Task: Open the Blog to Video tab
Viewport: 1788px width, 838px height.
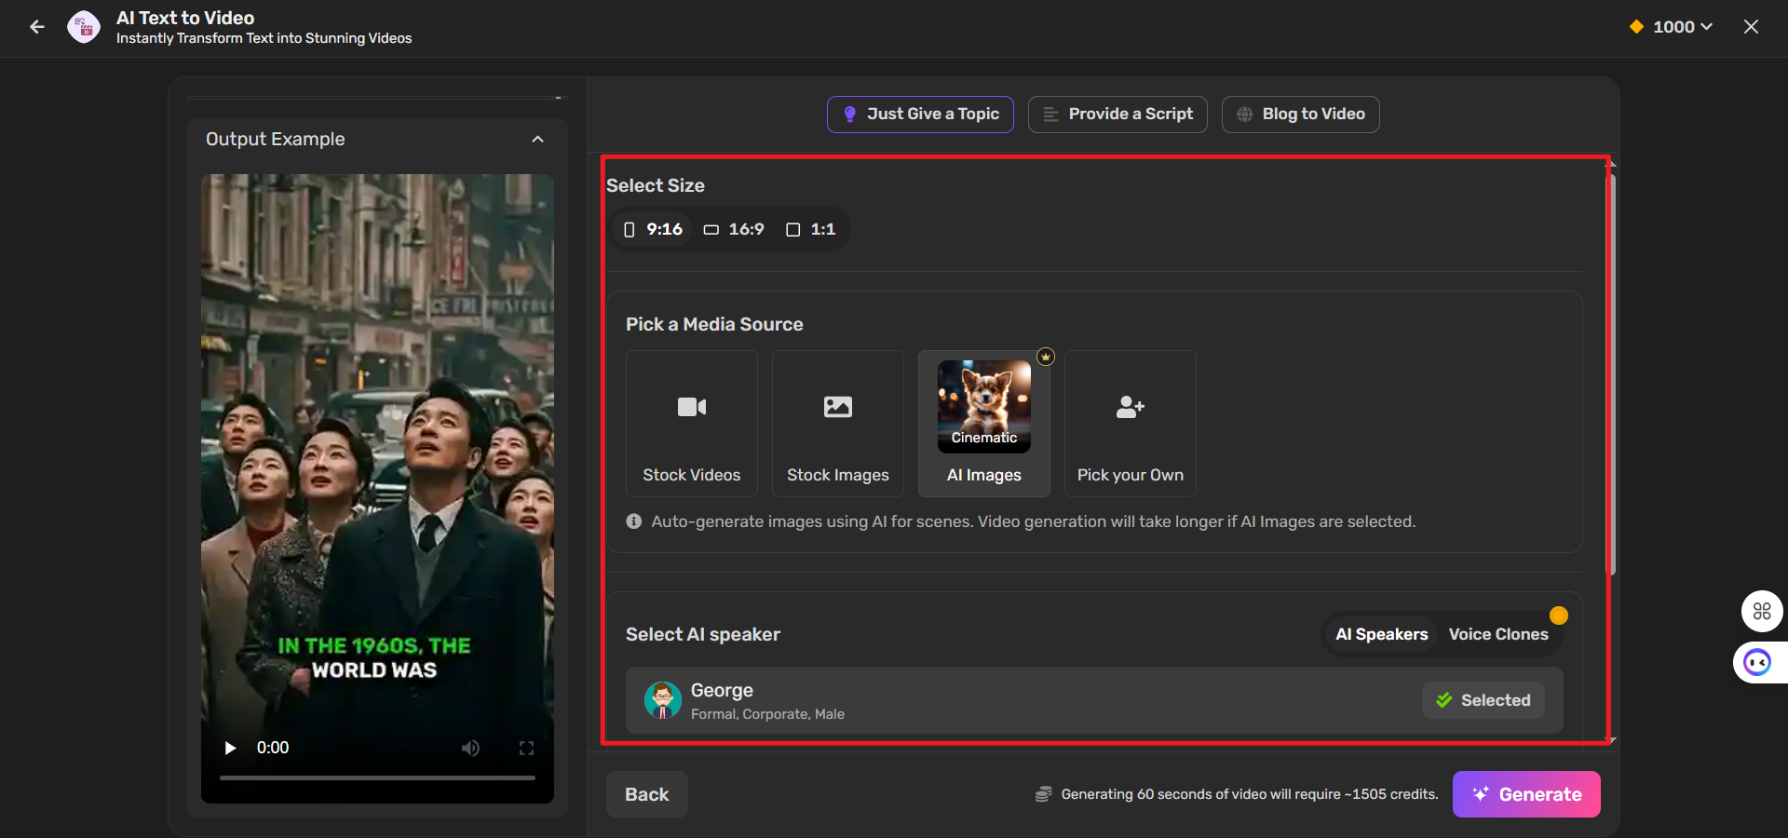Action: pyautogui.click(x=1300, y=114)
